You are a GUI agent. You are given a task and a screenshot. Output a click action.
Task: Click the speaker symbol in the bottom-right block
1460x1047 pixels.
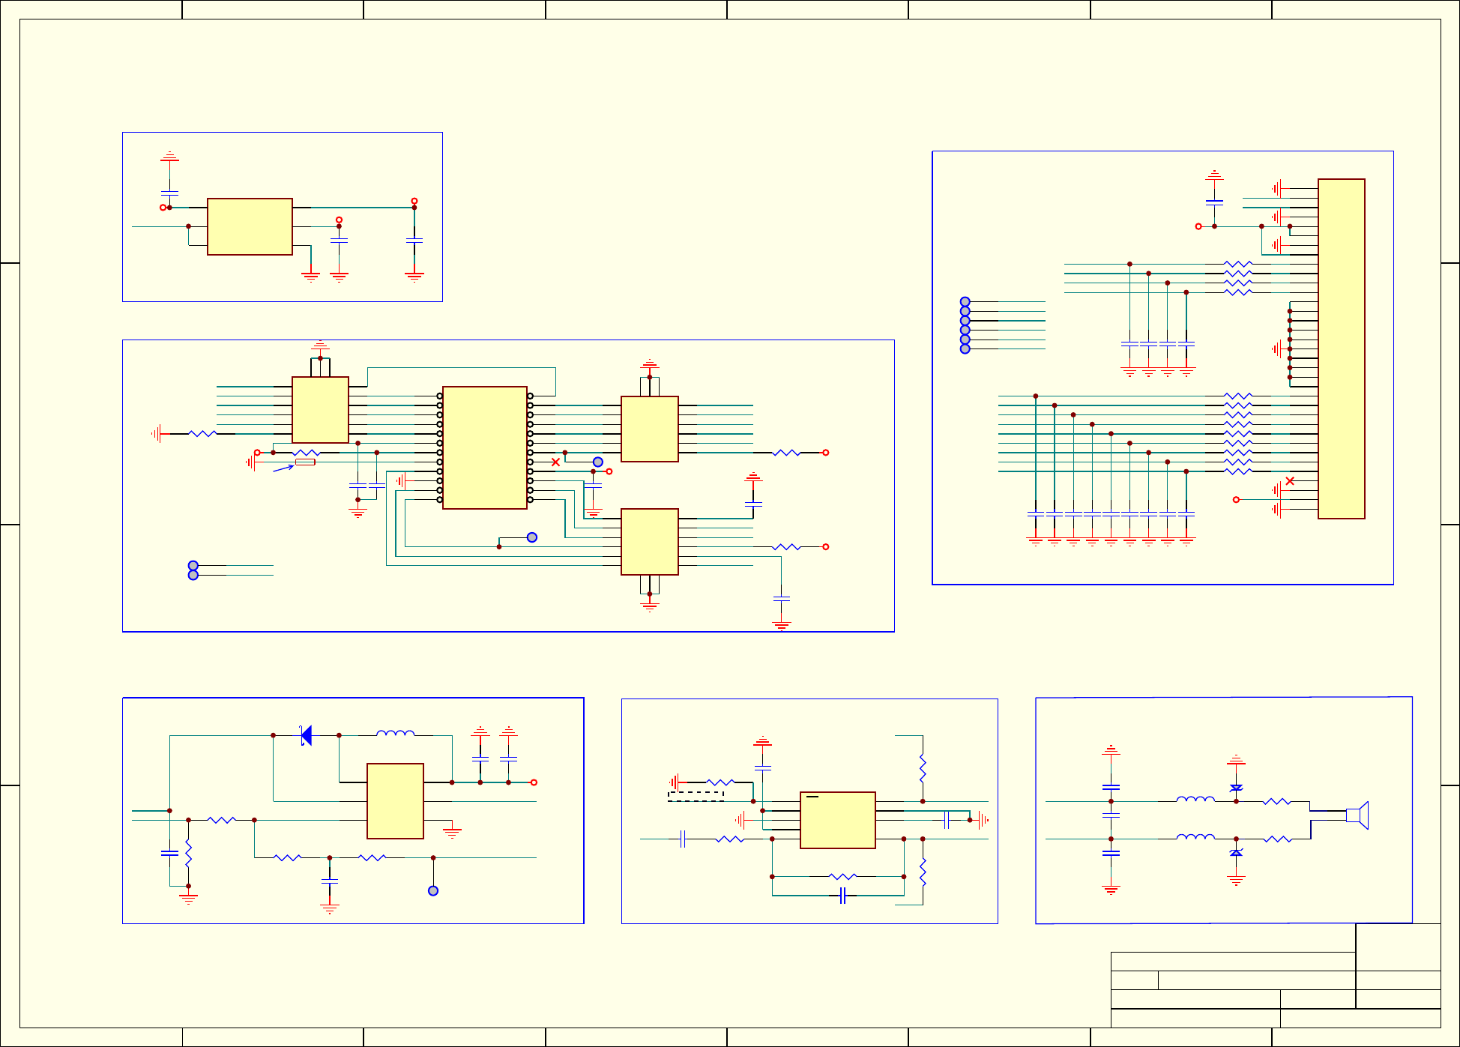click(x=1358, y=815)
